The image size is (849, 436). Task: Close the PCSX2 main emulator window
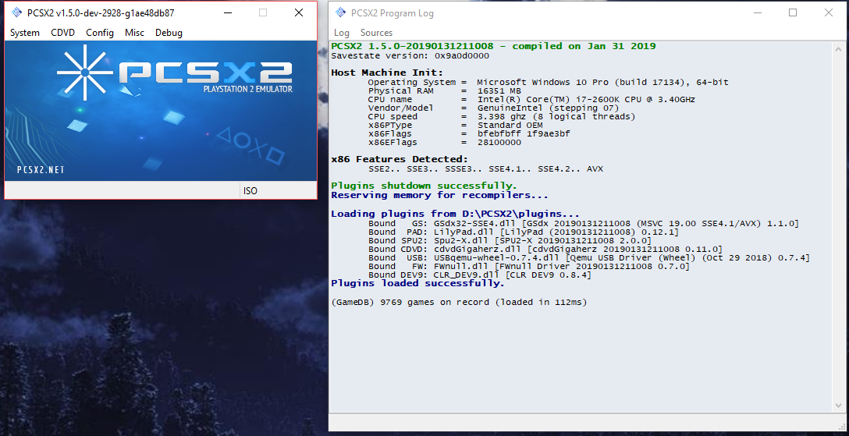299,12
